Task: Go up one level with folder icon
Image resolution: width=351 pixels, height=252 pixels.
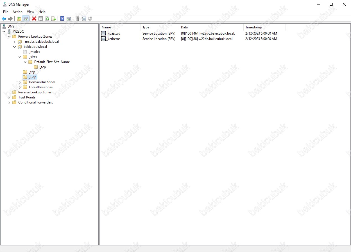Action: click(x=19, y=19)
